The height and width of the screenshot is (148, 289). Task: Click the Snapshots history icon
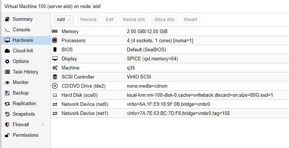(7, 114)
